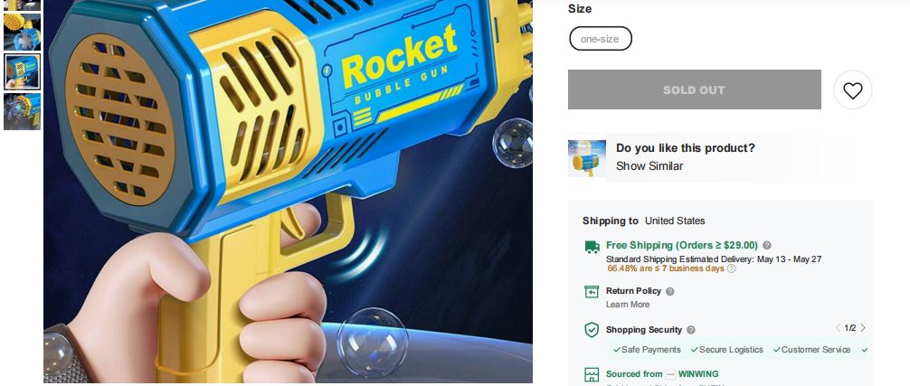Click the similar product preview image

tap(587, 158)
